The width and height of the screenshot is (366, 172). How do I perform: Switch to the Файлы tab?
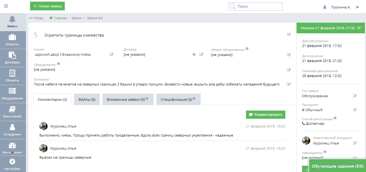pos(87,99)
